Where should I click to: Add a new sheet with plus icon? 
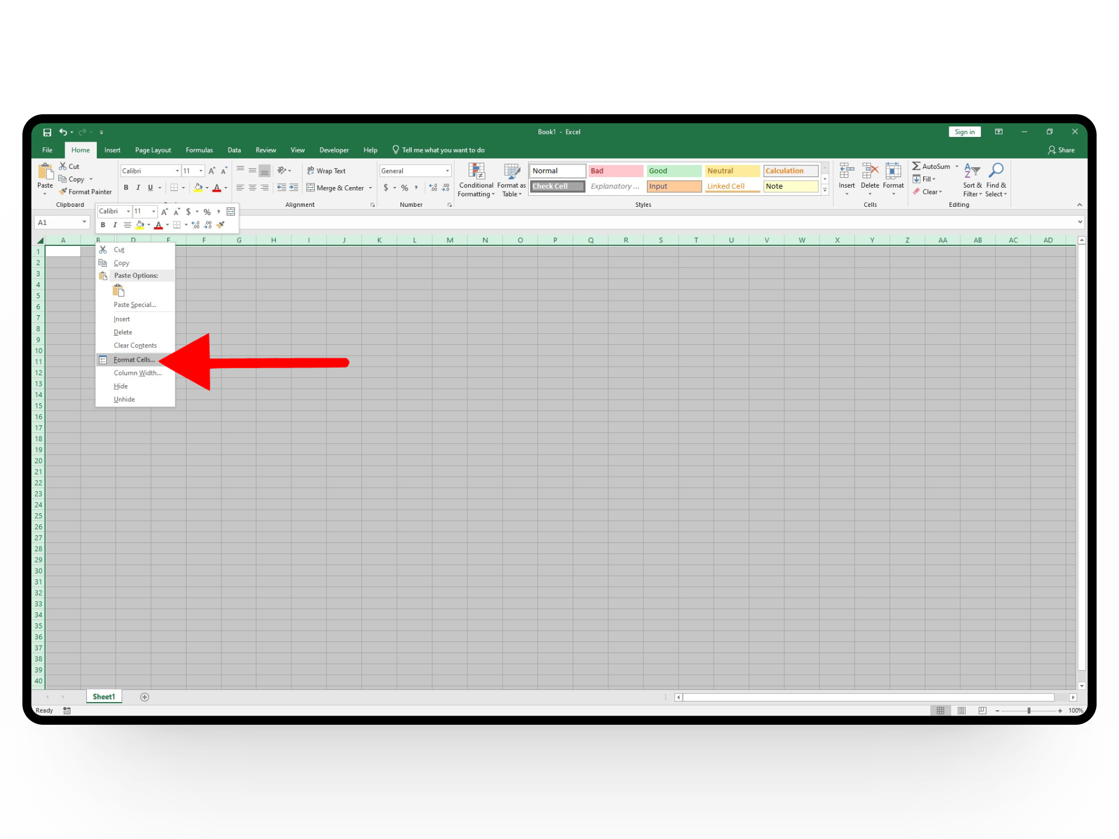coord(145,697)
